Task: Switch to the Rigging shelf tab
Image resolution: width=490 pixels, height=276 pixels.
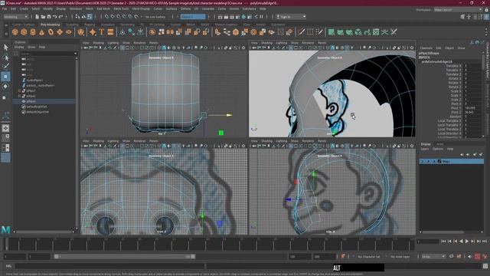Action: coord(90,25)
